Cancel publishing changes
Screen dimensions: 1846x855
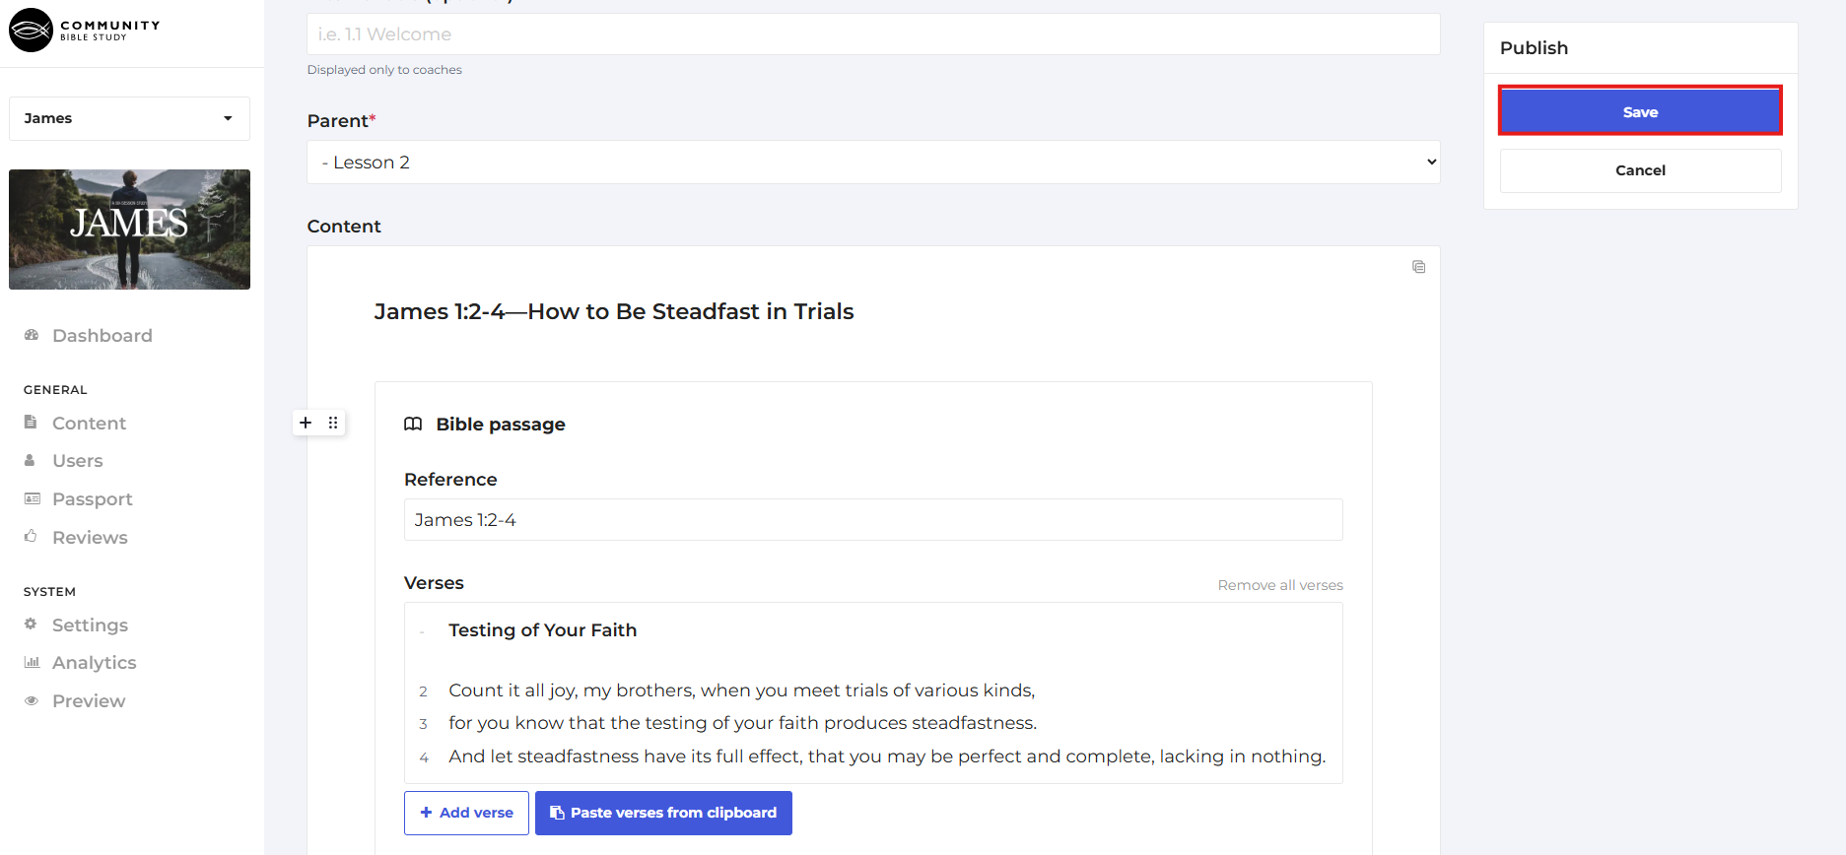click(1640, 170)
